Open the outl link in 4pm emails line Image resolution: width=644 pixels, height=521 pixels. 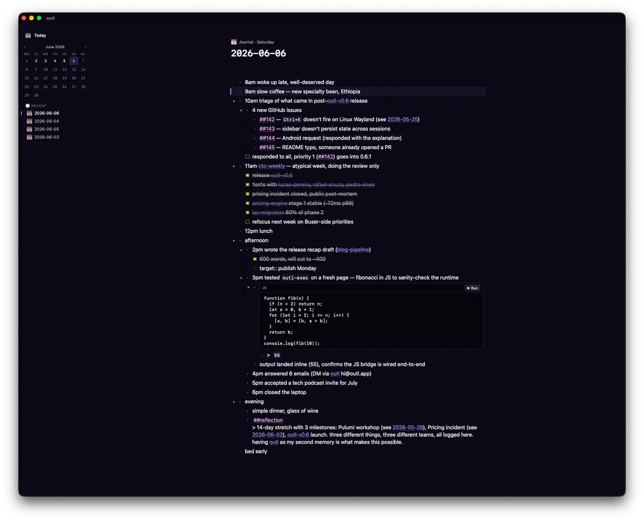coord(335,373)
